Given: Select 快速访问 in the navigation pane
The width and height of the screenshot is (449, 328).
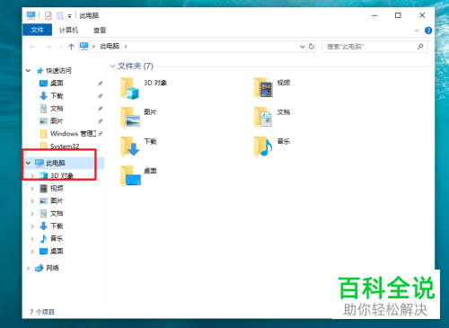Looking at the screenshot, I should (x=58, y=71).
